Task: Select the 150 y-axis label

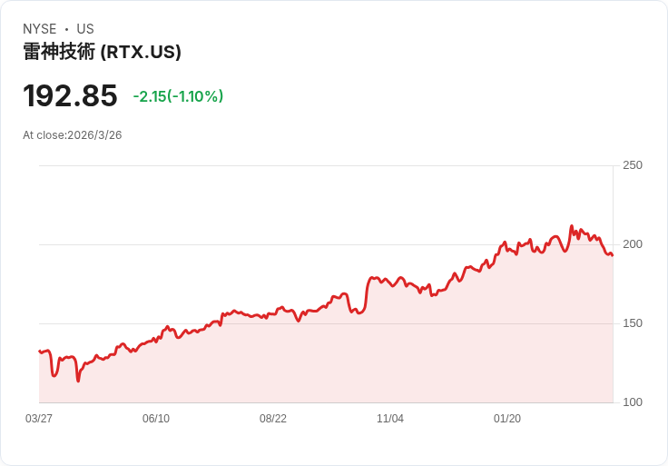Action: [x=633, y=323]
